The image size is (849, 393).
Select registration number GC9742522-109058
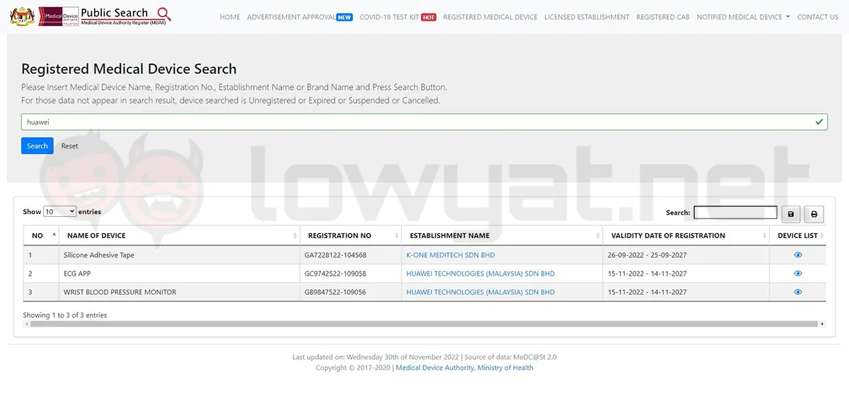335,274
